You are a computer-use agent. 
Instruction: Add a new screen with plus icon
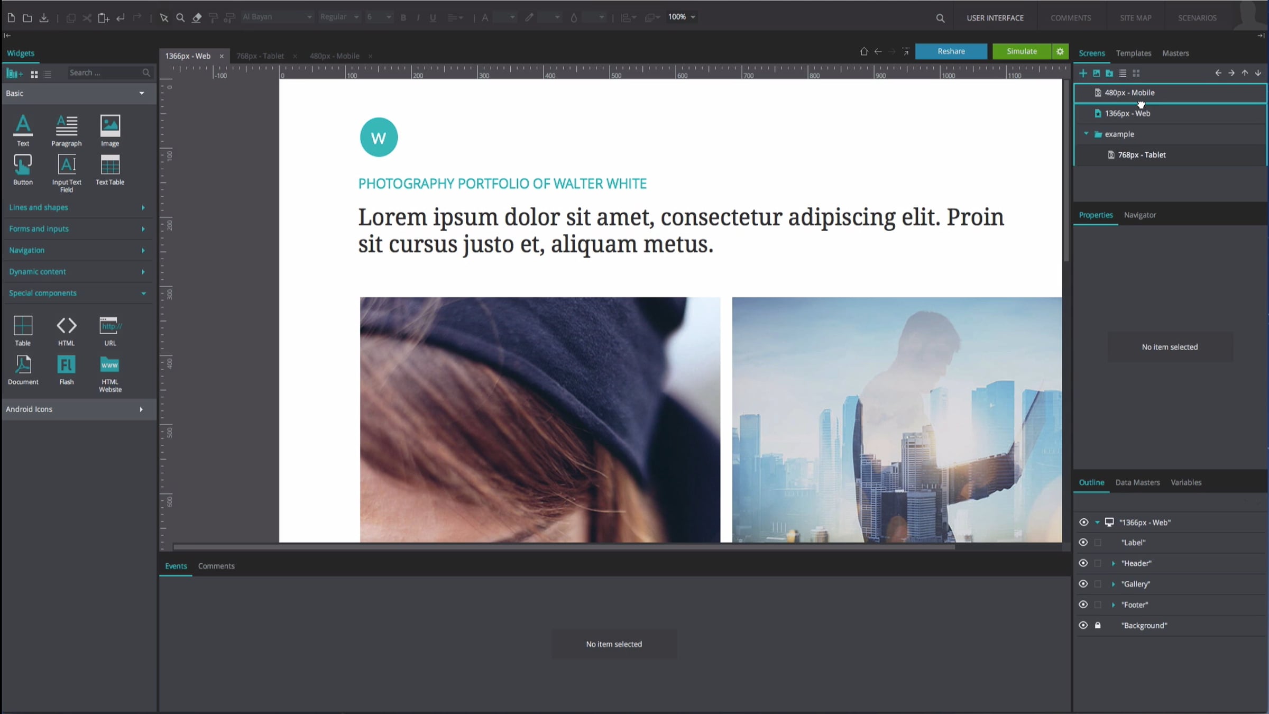(1083, 73)
